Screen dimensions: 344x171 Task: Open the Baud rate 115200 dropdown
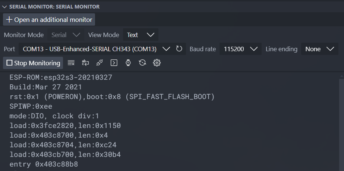pyautogui.click(x=240, y=49)
